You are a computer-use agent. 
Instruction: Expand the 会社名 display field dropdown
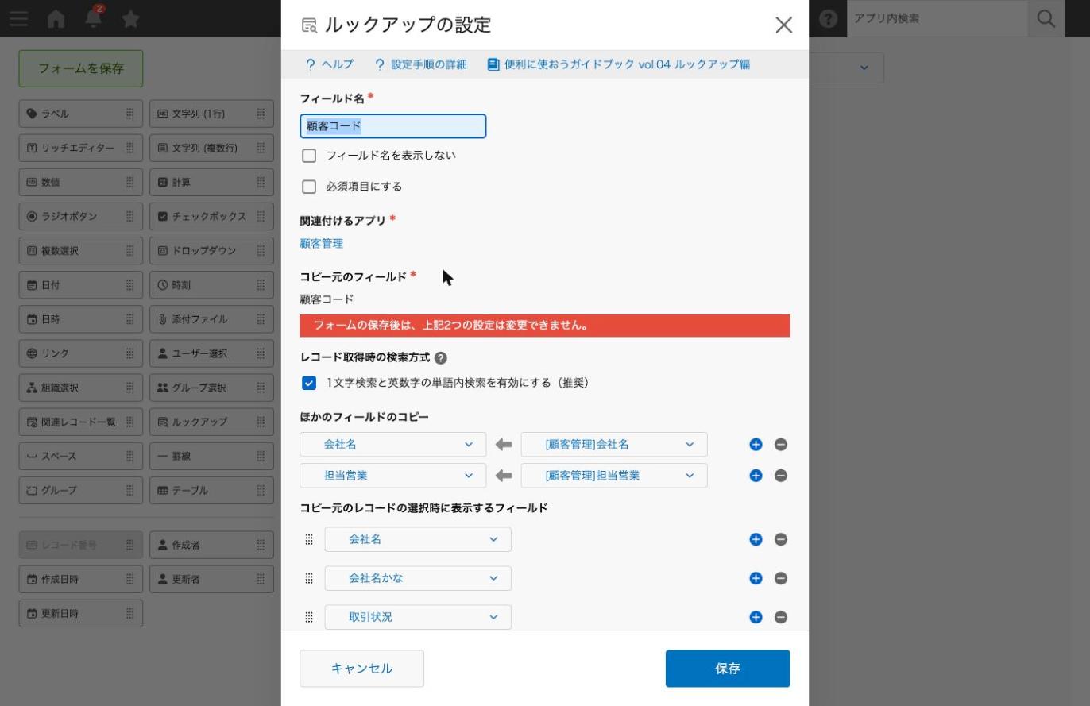(418, 539)
